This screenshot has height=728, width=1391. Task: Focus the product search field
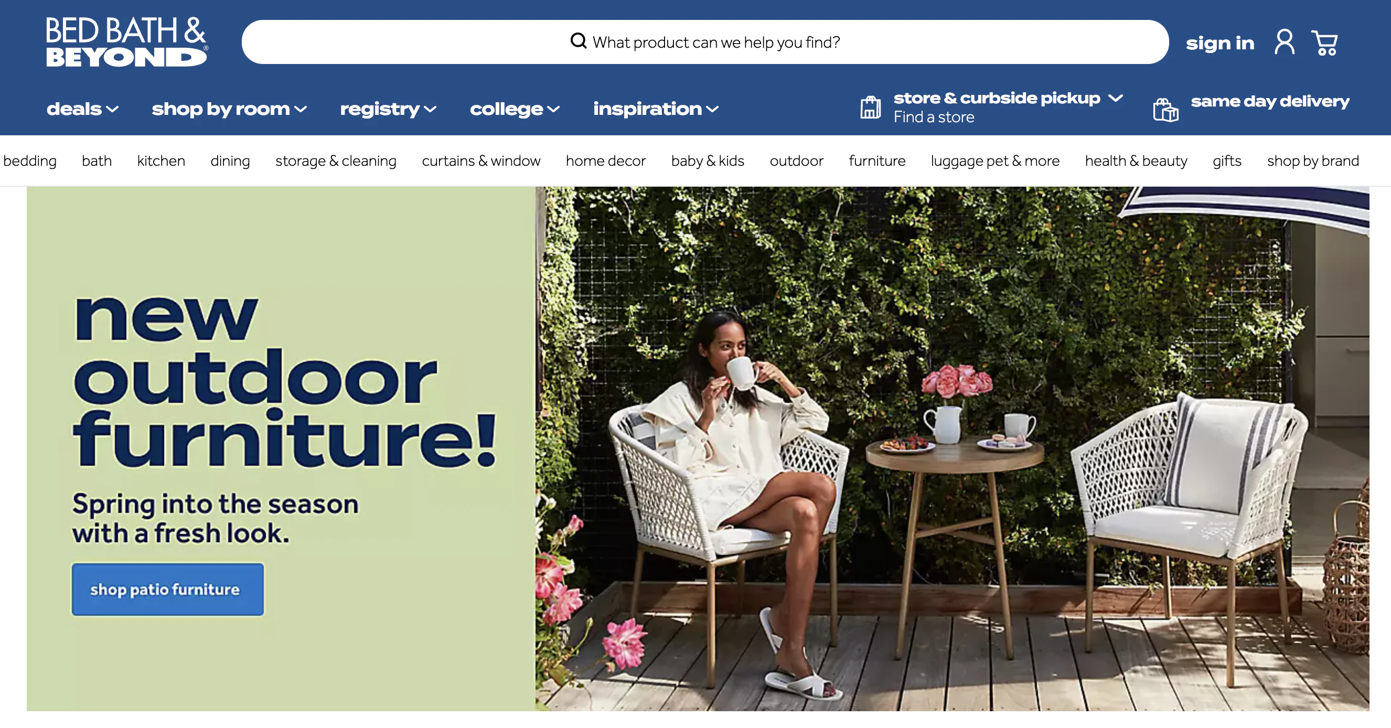(705, 42)
